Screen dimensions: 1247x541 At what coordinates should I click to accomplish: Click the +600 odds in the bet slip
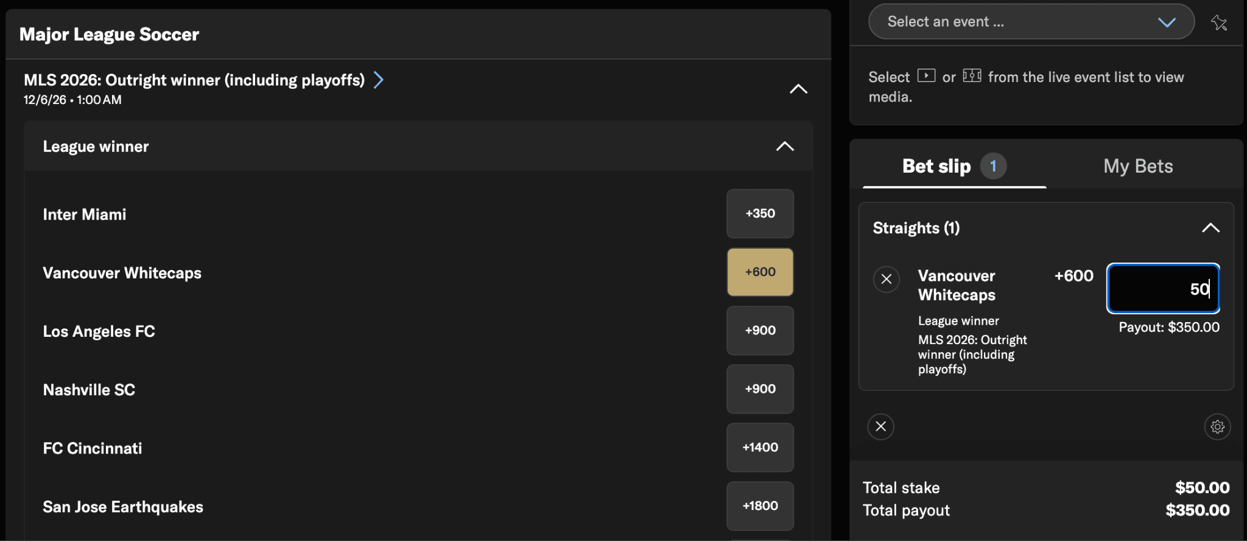click(1074, 276)
